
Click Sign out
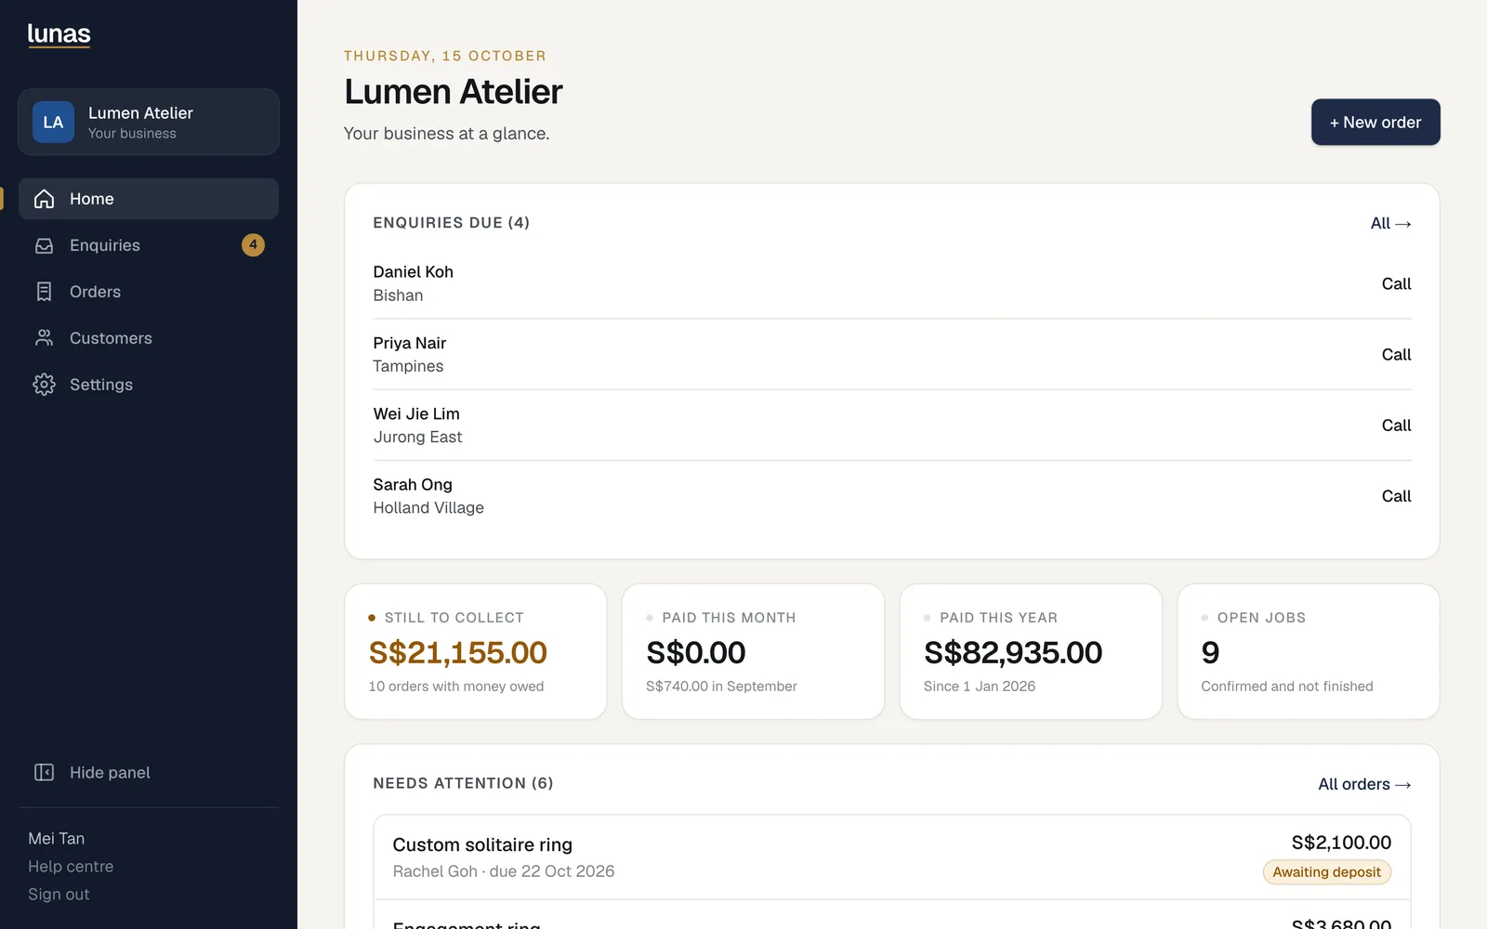[59, 895]
